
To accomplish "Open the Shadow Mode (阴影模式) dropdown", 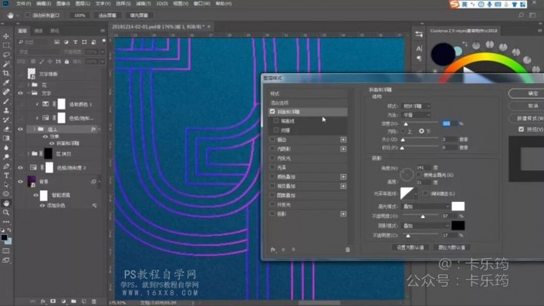I will click(425, 226).
